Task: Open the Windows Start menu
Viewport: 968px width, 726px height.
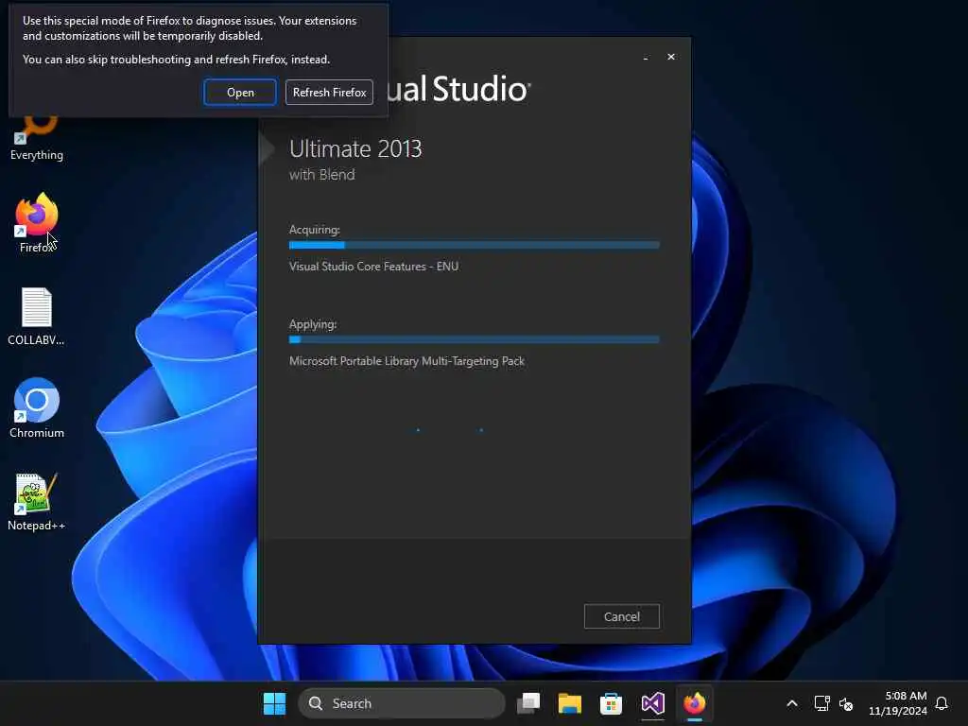Action: pos(274,703)
